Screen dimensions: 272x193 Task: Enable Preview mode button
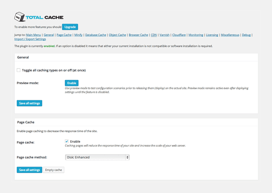pos(72,83)
